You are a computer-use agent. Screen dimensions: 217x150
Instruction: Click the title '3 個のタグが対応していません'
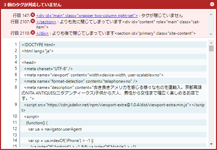tap(33, 5)
